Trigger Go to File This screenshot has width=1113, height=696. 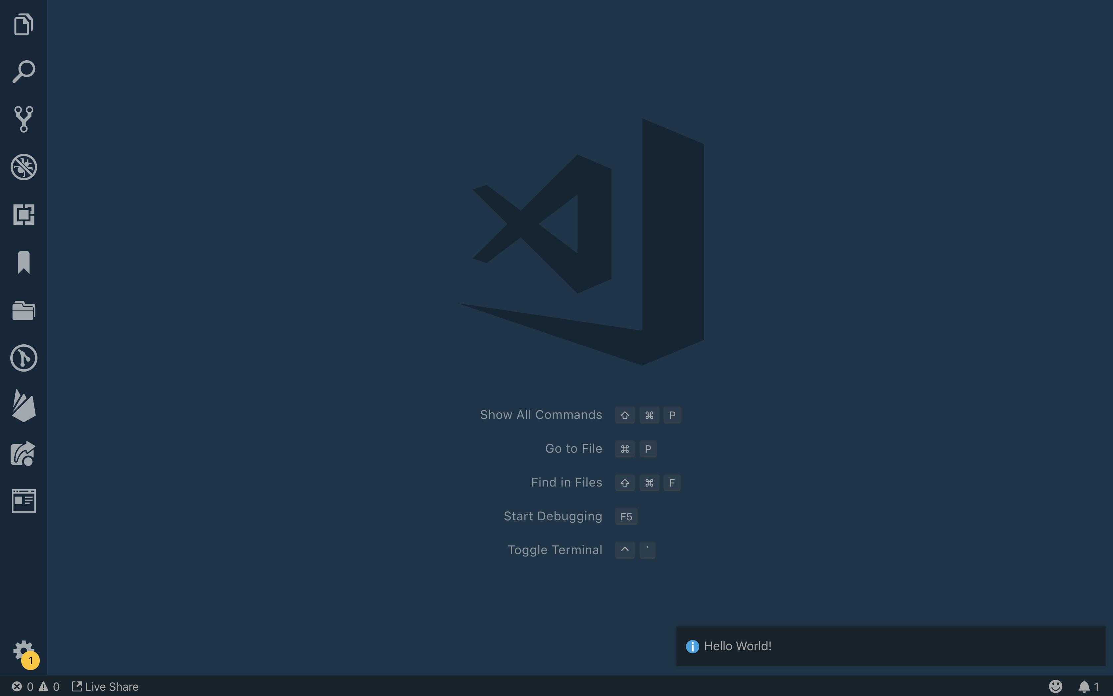click(x=573, y=448)
